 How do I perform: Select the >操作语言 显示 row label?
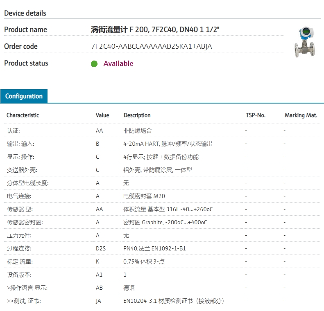(27, 288)
